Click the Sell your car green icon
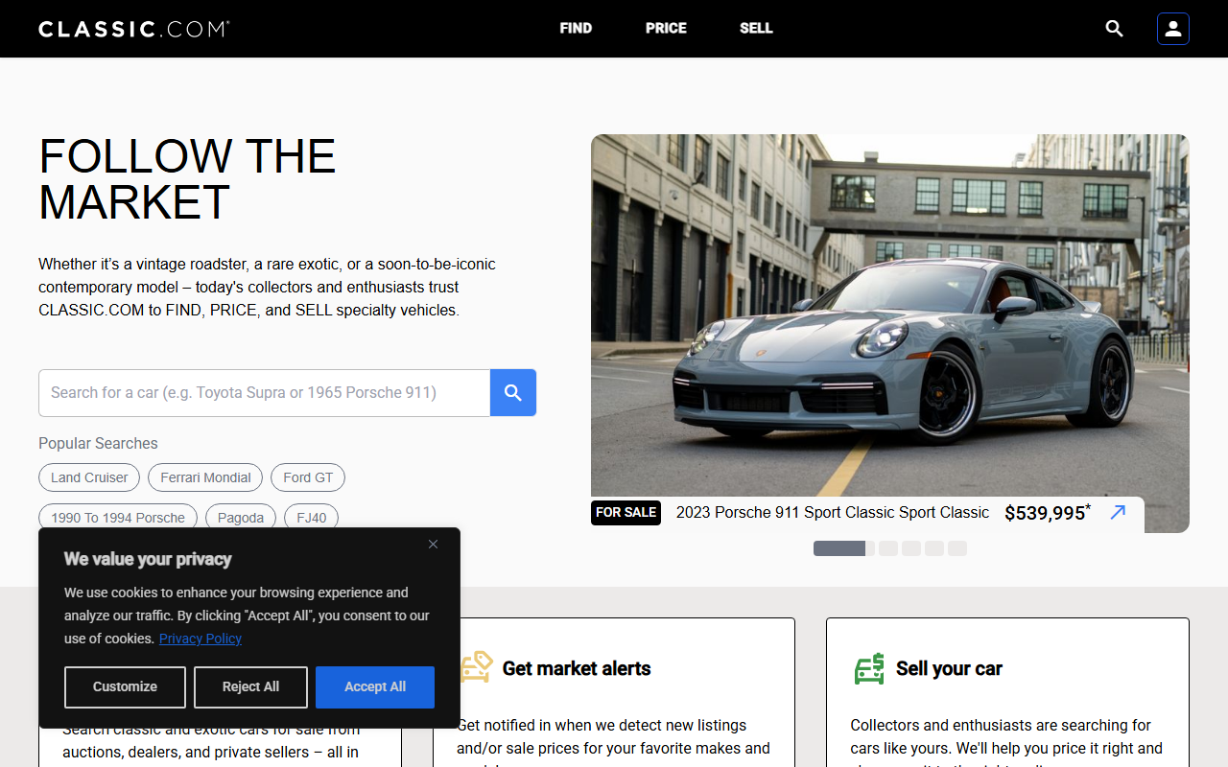1228x767 pixels. (x=869, y=668)
